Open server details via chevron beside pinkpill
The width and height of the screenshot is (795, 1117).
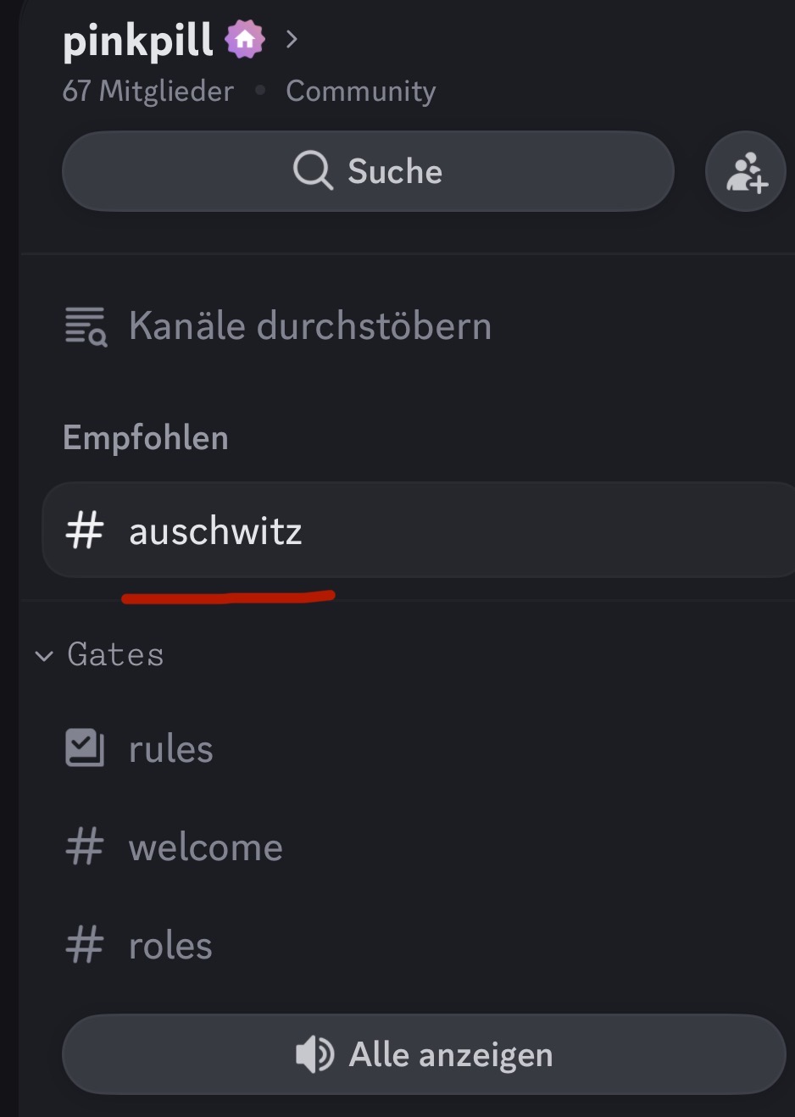pos(292,40)
